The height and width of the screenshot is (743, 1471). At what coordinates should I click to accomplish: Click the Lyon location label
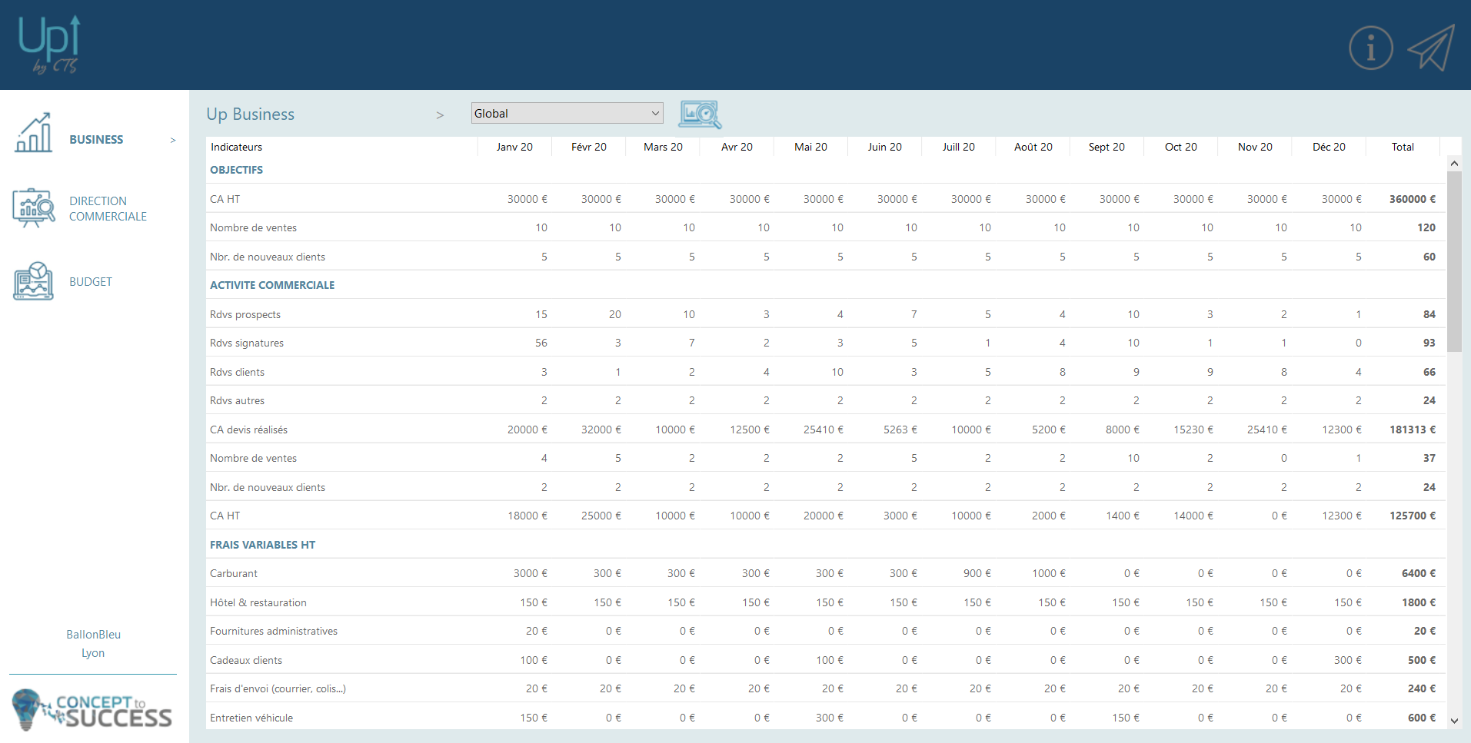tap(93, 653)
